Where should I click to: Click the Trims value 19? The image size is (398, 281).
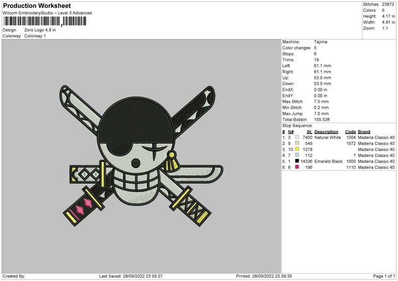pyautogui.click(x=316, y=60)
